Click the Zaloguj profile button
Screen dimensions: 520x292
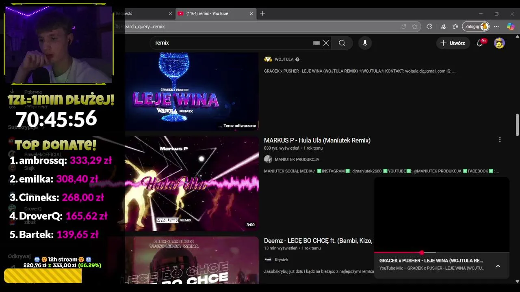tap(475, 26)
